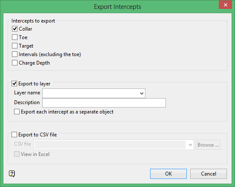The height and width of the screenshot is (187, 235).
Task: Click the Cancel button
Action: tap(209, 174)
